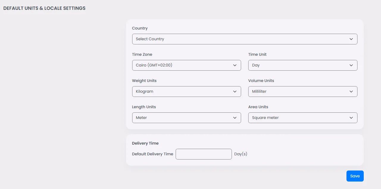Click the Weight Units chevron arrow
Image resolution: width=381 pixels, height=189 pixels.
pyautogui.click(x=235, y=92)
